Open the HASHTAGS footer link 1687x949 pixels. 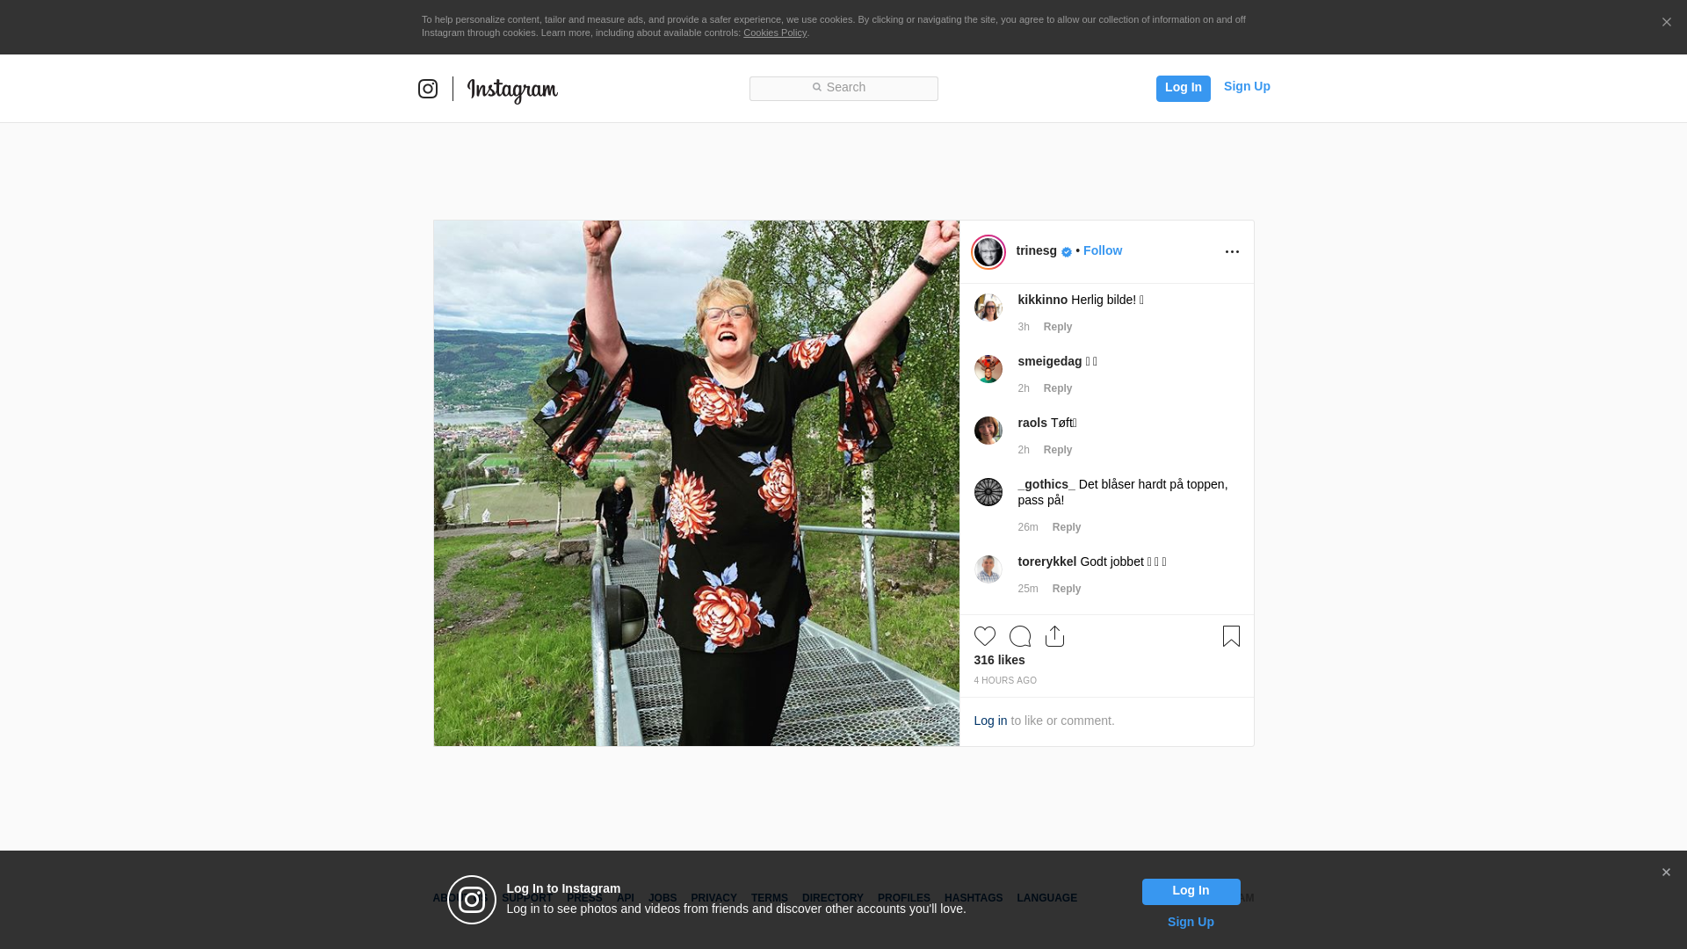point(974,898)
